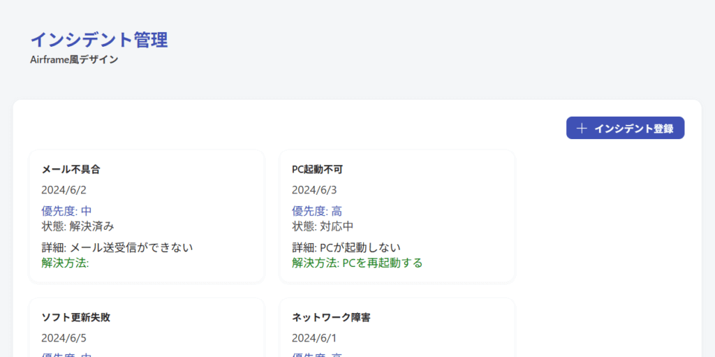Click the インシデント管理 page heading

98,40
